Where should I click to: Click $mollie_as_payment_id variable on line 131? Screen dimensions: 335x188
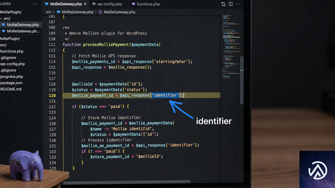point(105,146)
